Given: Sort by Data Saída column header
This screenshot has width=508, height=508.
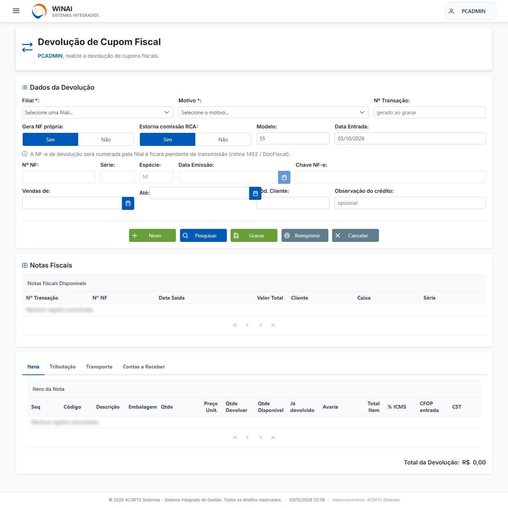Looking at the screenshot, I should (x=171, y=298).
